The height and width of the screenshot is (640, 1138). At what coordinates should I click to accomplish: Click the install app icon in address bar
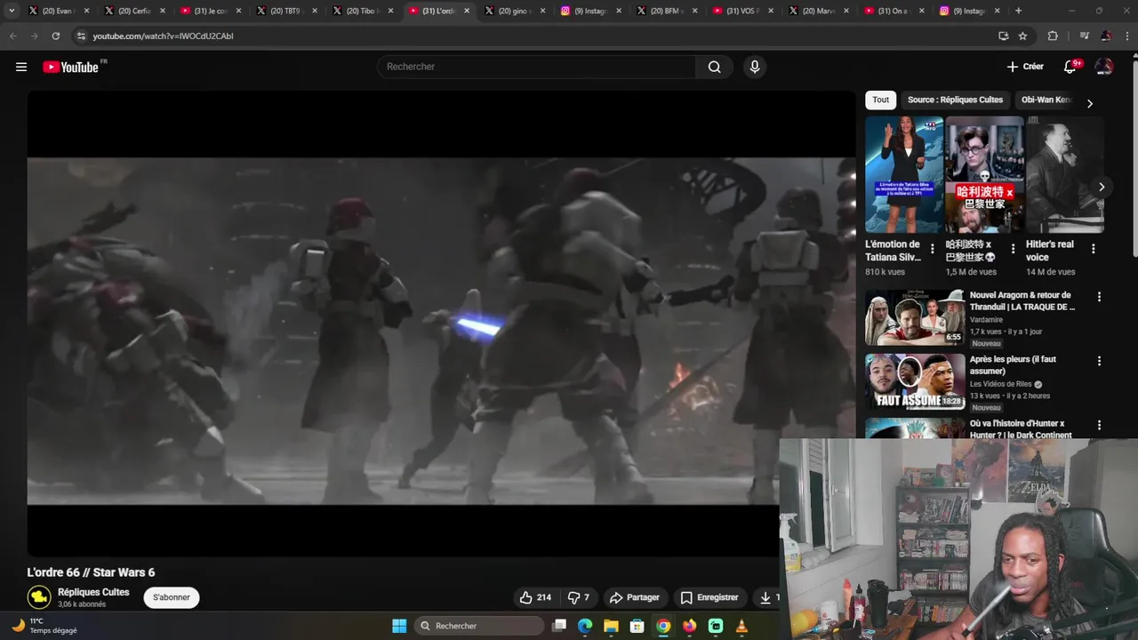[1003, 36]
